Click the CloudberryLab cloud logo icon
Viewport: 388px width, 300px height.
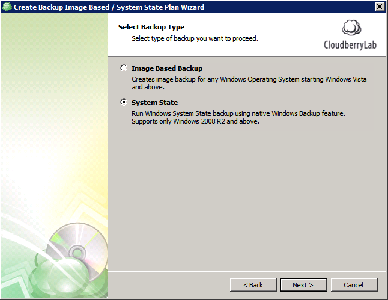[x=351, y=29]
